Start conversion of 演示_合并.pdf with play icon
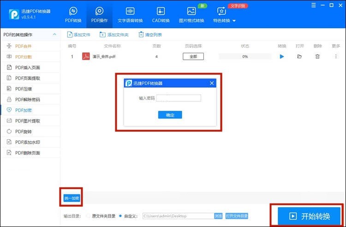Screen dimensions: 346x227 282,57
